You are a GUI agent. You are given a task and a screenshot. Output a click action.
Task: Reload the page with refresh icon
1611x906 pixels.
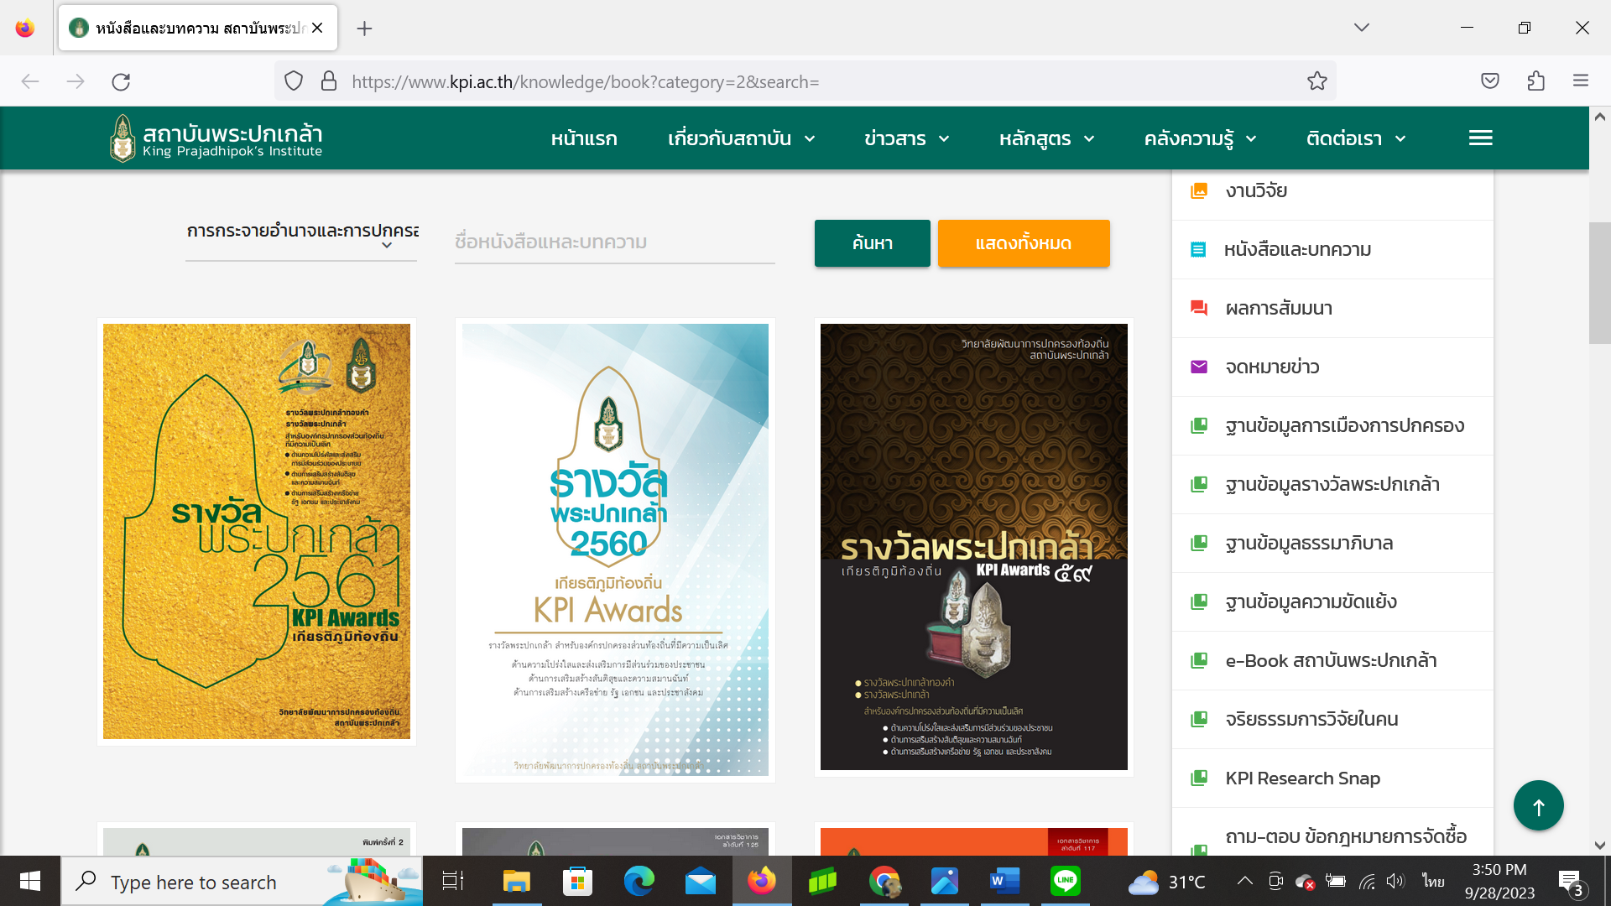[x=121, y=81]
